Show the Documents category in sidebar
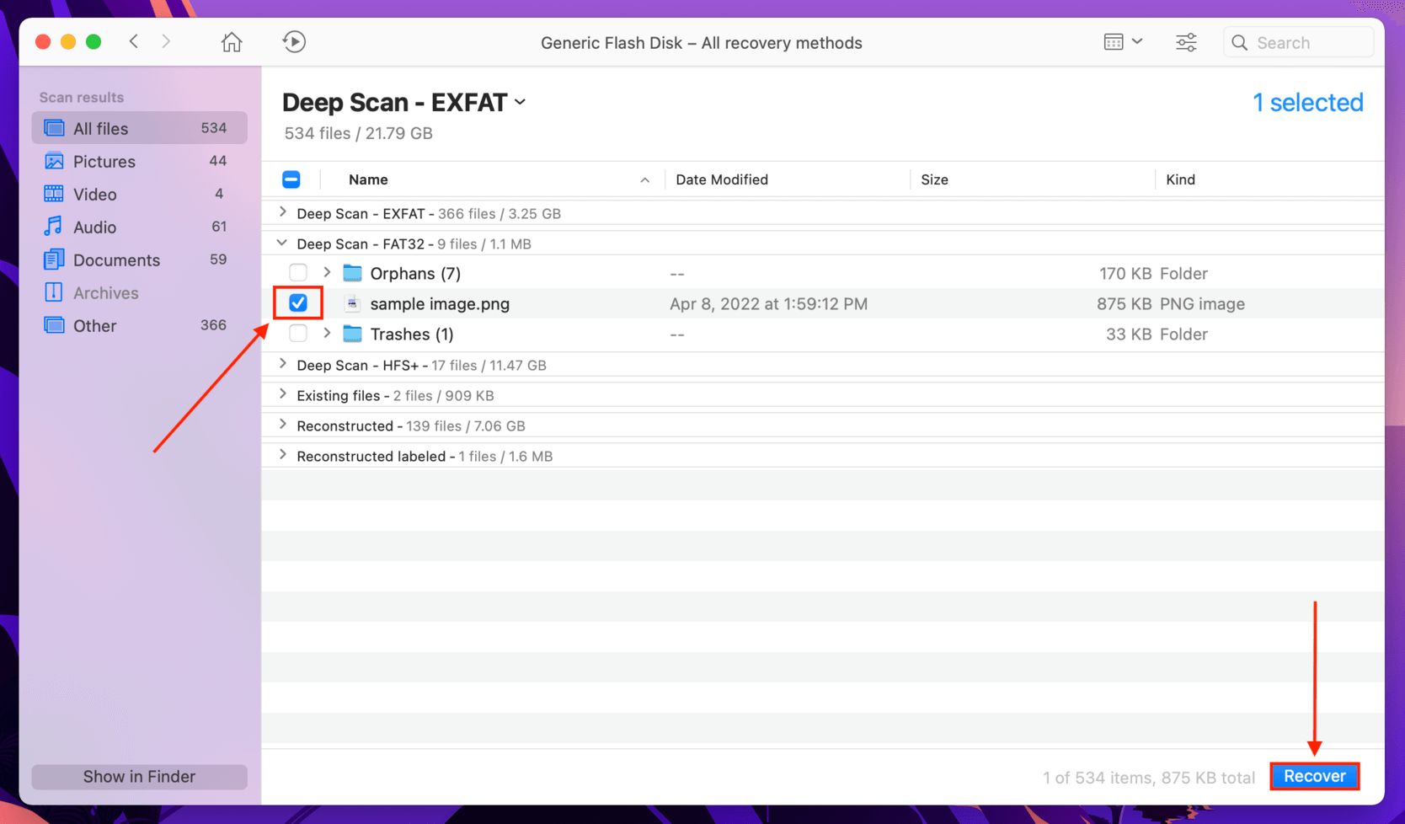Viewport: 1405px width, 824px height. 140,260
